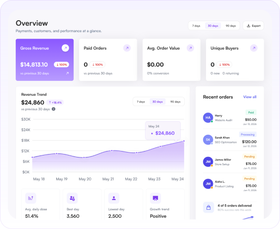The height and width of the screenshot is (229, 280).
Task: Click the avatar beside Aisha L.
Action: click(x=208, y=184)
